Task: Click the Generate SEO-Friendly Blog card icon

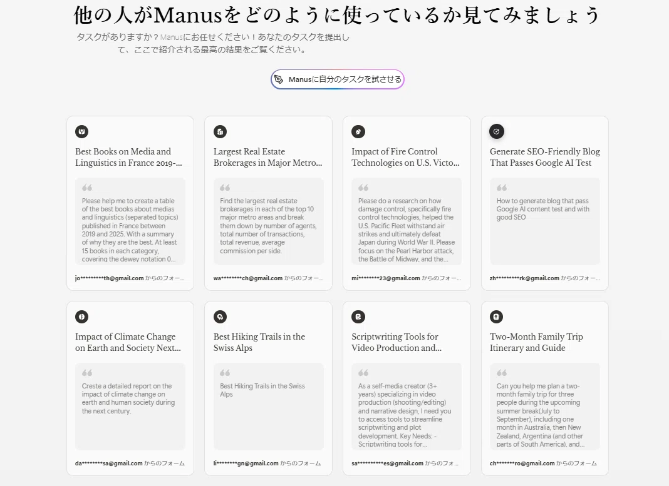Action: pos(497,131)
